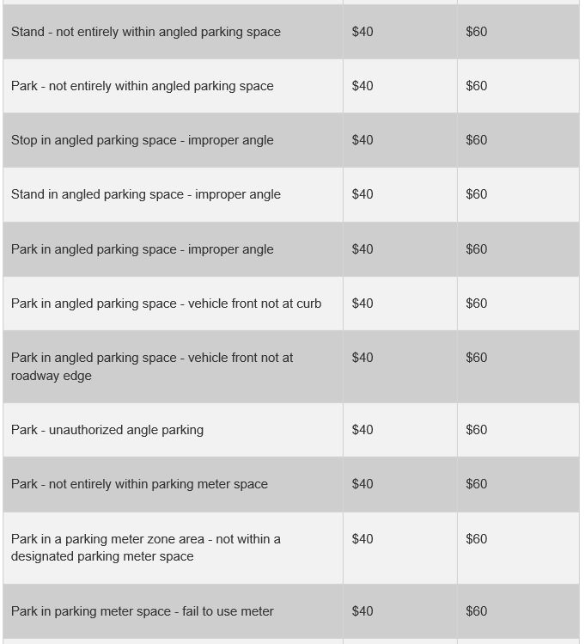Click 'Park - not entirely within parking meter space'
The width and height of the screenshot is (585, 644).
[139, 484]
